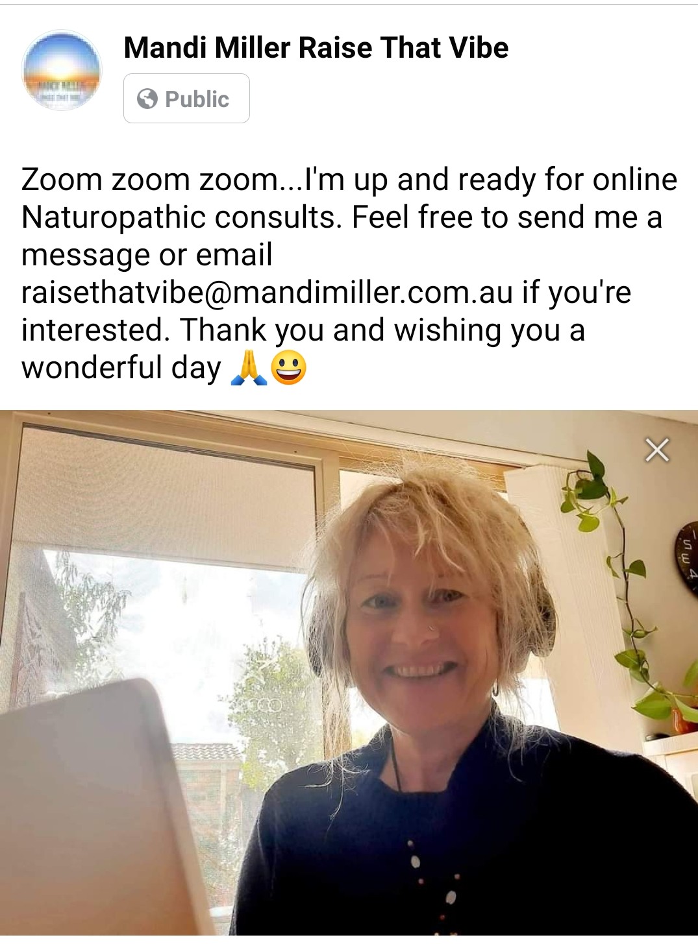Open the Mandi Miller Raise That Vibe page name

click(x=316, y=47)
